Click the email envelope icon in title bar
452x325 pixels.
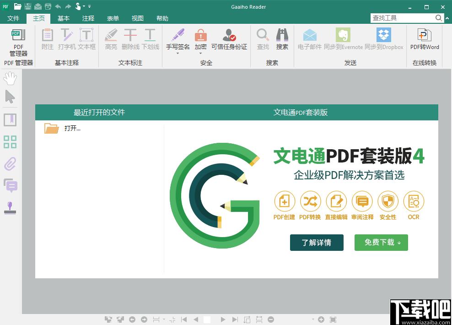tap(38, 6)
